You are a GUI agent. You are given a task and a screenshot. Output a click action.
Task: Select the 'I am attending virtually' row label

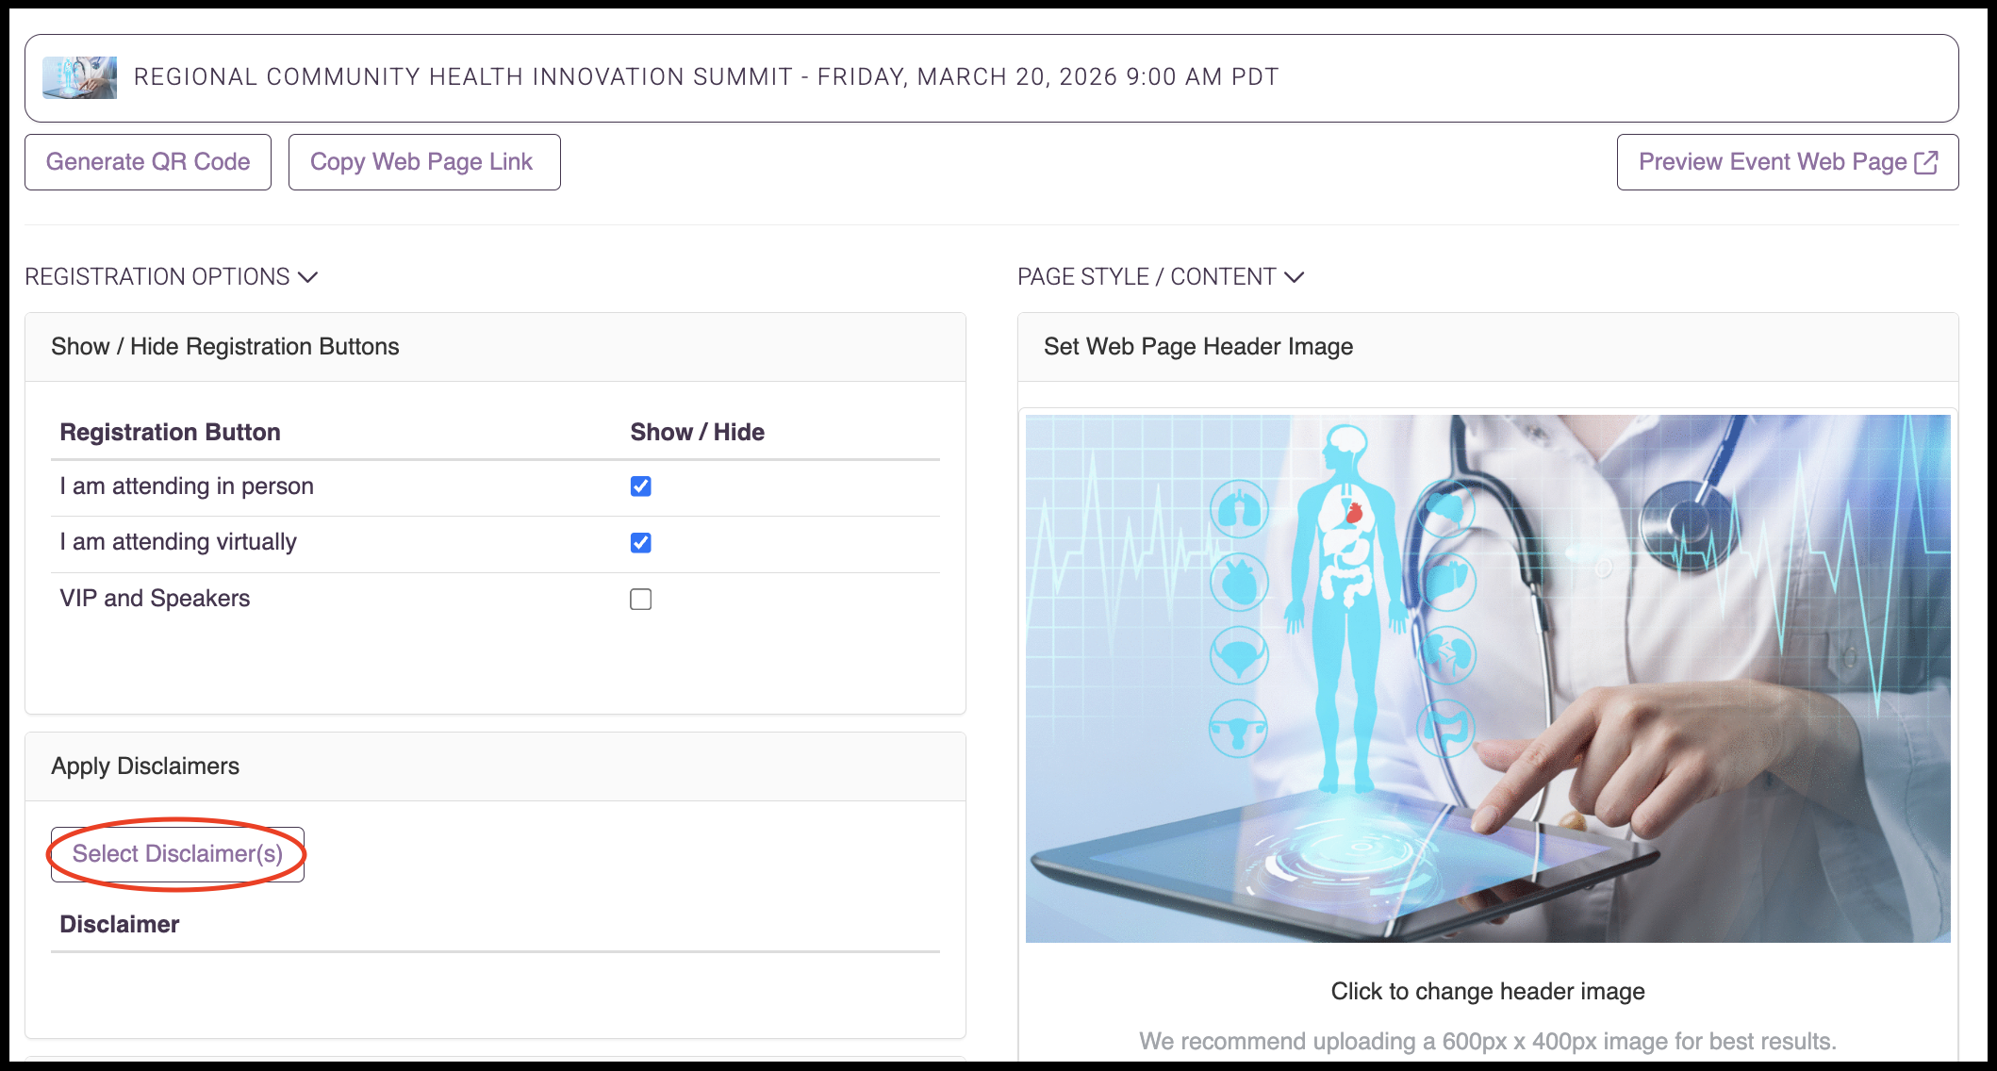coord(178,542)
